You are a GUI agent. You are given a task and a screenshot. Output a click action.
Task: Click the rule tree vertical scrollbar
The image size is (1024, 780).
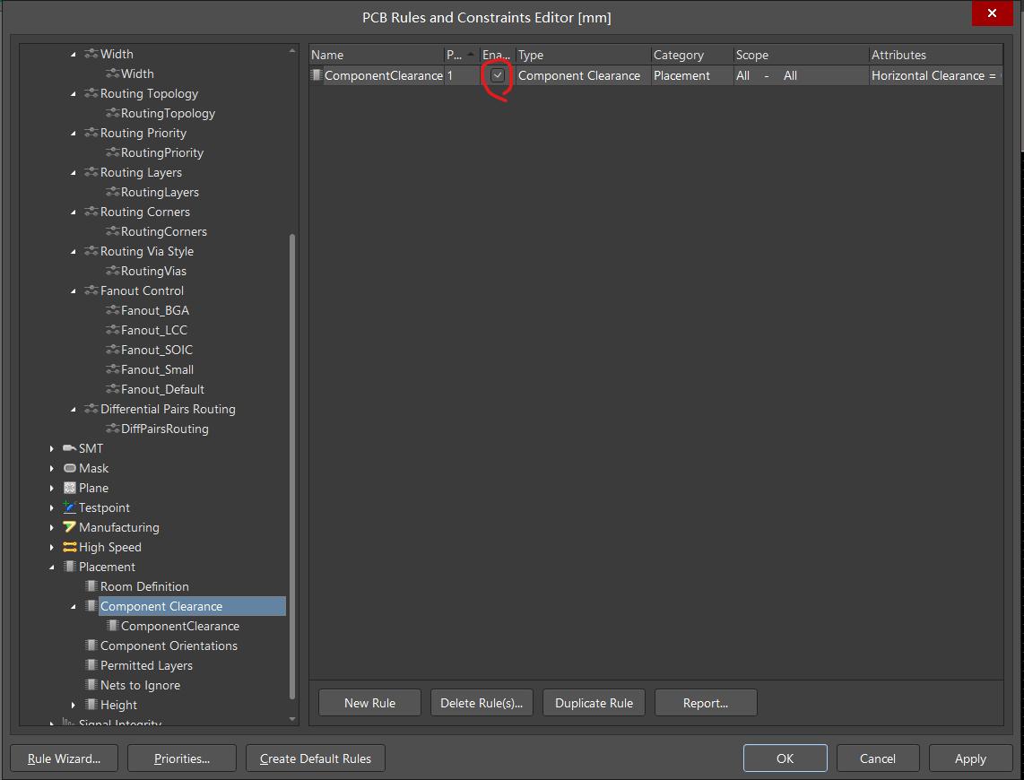point(292,466)
